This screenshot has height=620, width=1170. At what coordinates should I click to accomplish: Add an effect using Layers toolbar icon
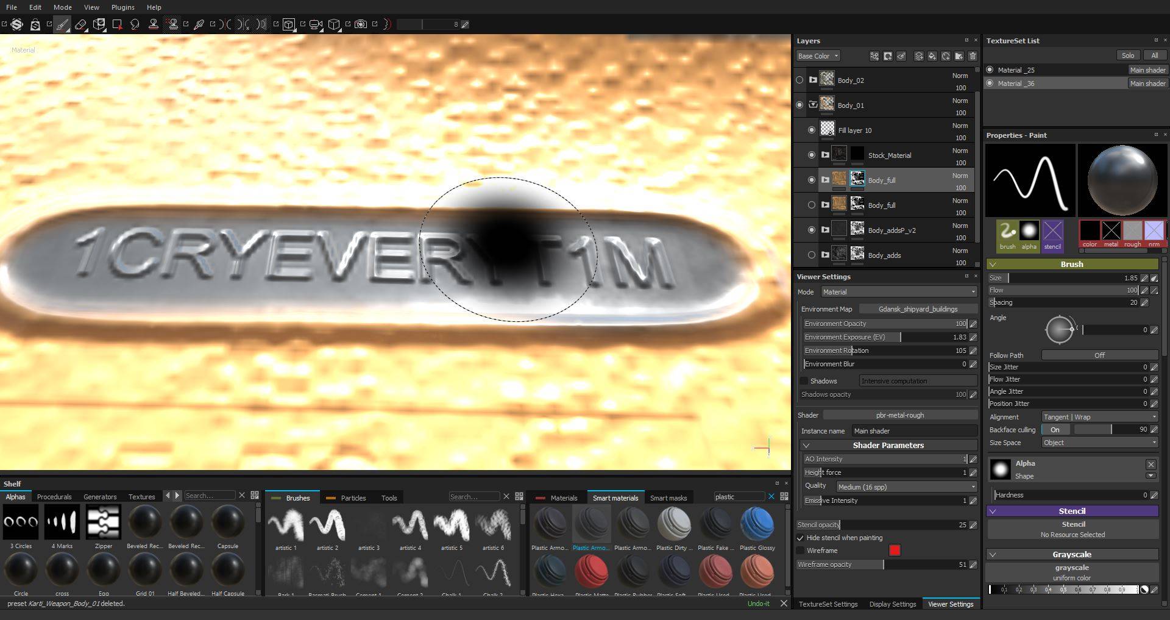874,56
